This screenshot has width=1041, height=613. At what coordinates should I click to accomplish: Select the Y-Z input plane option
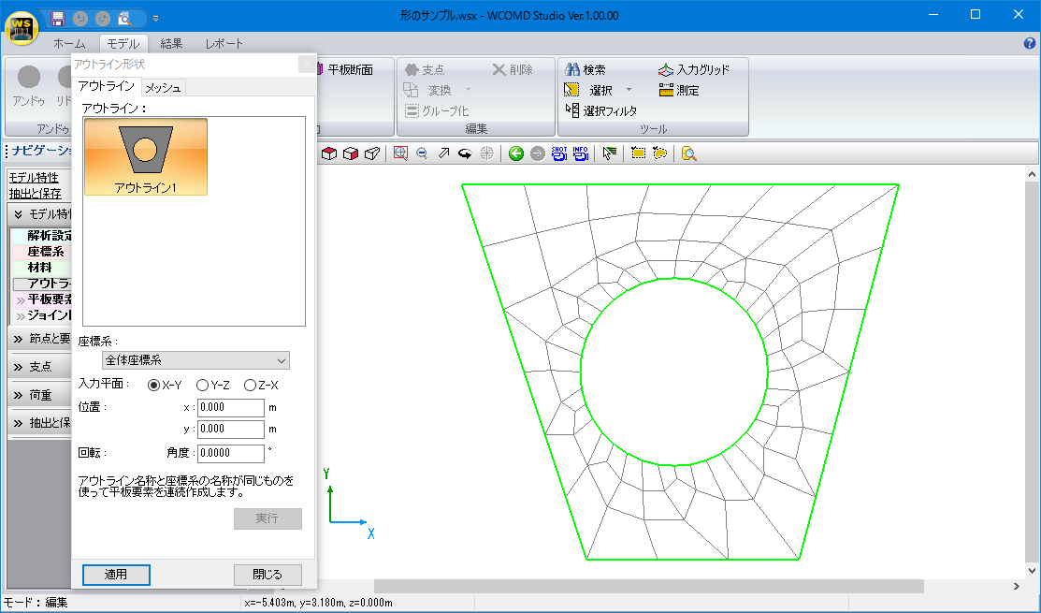(202, 385)
